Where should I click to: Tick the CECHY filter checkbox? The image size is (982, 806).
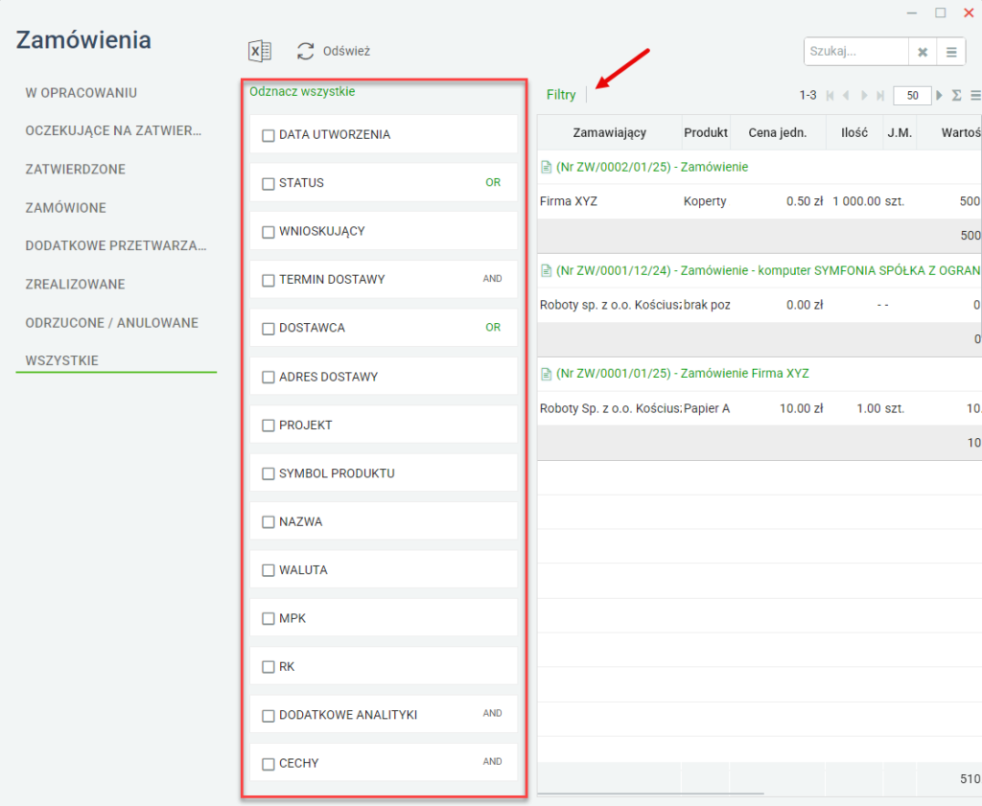point(269,764)
